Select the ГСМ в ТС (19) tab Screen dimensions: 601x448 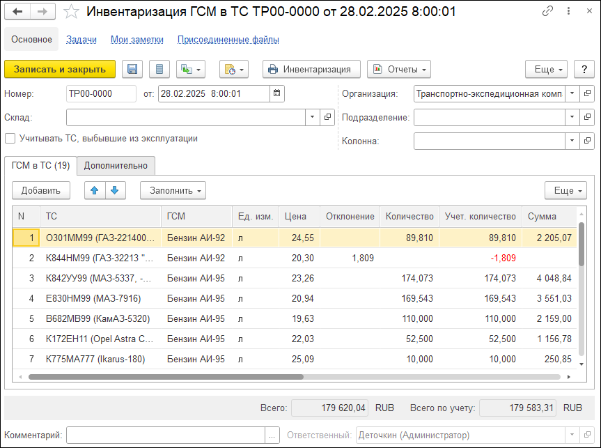[x=40, y=165]
